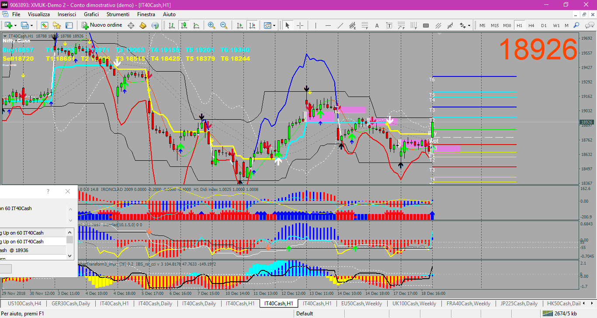The image size is (597, 318).
Task: Select the Fibonacci retracement tool
Action: (x=364, y=25)
